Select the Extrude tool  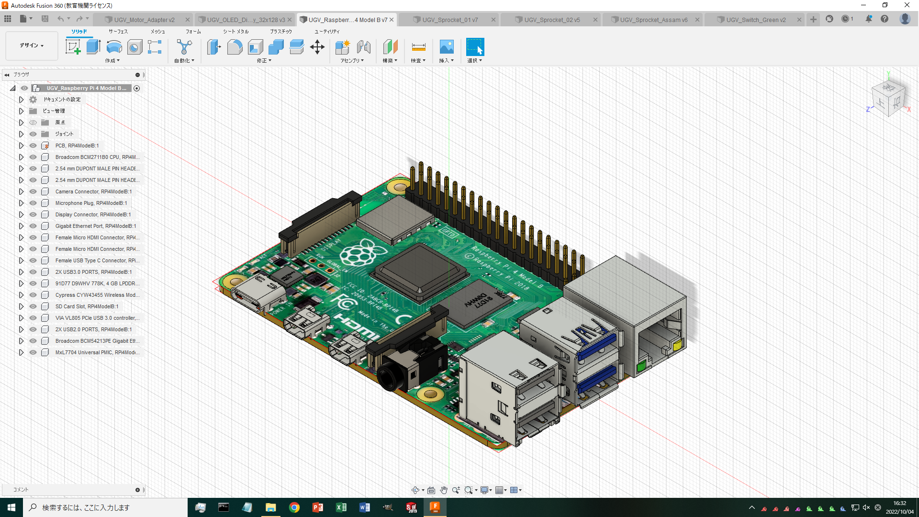point(93,47)
